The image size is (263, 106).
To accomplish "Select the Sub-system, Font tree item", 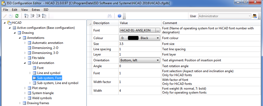I will [x=49, y=78].
